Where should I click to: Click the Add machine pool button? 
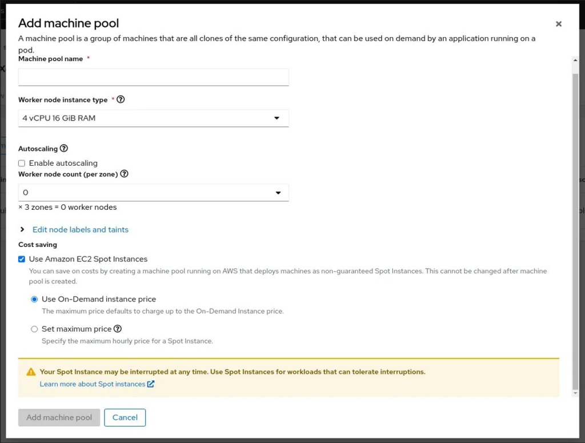tap(58, 417)
